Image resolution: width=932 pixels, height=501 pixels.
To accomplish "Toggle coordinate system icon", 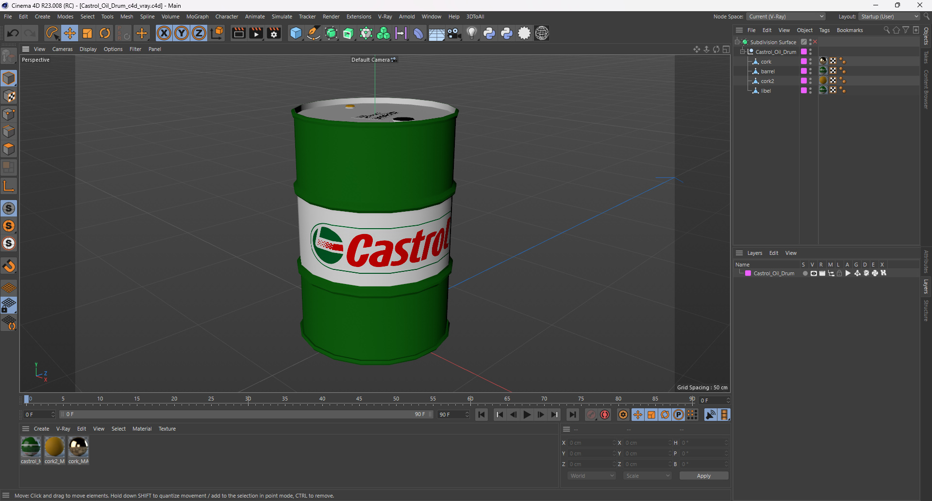I will 218,33.
